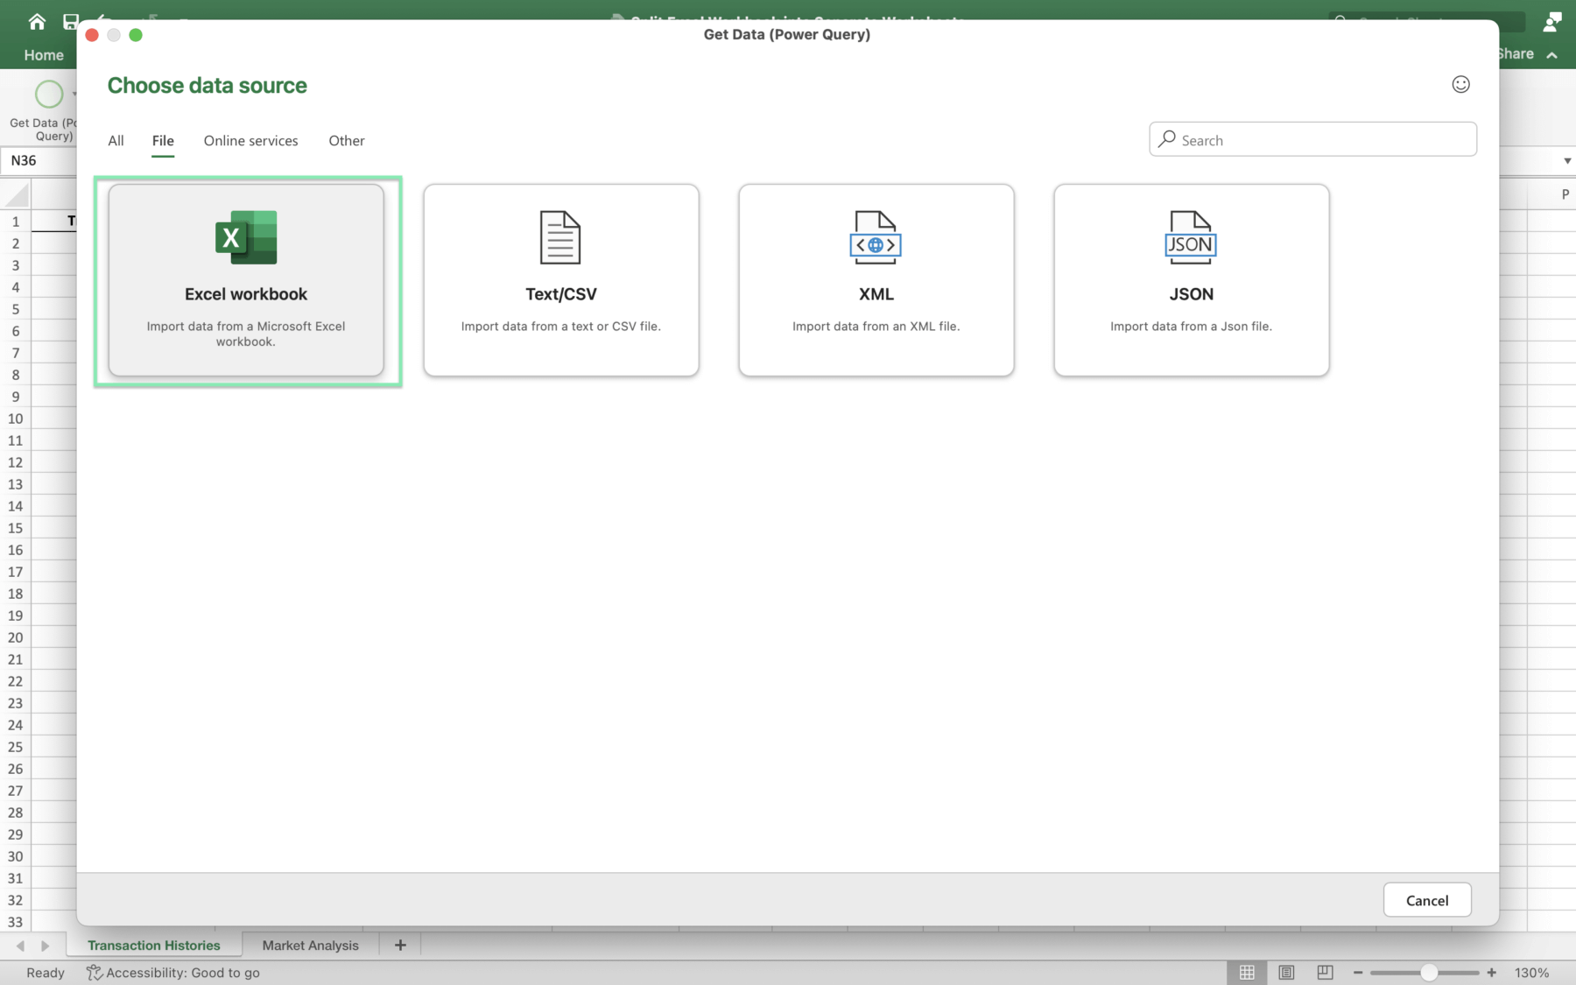Screen dimensions: 1576x985
Task: Select row 33 header
Action: [x=16, y=921]
